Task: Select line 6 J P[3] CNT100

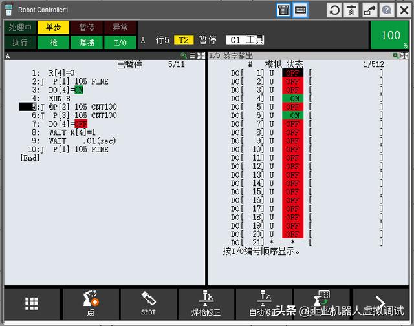Action: click(74, 116)
